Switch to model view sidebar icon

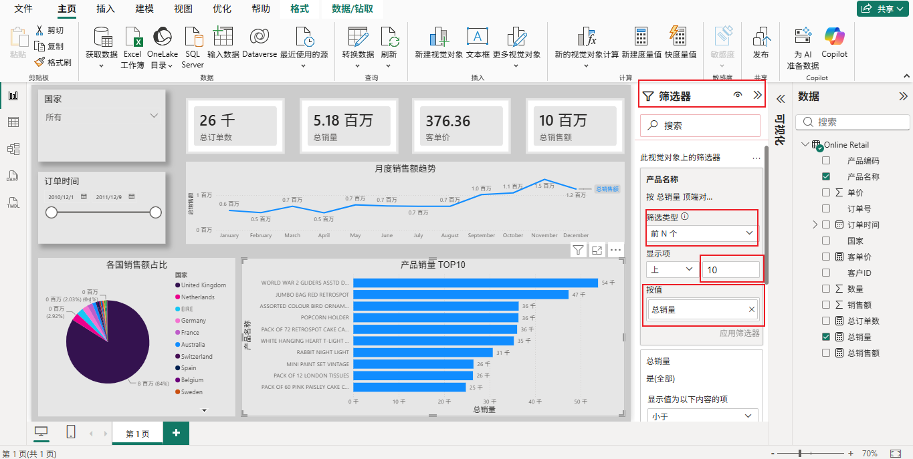(13, 148)
